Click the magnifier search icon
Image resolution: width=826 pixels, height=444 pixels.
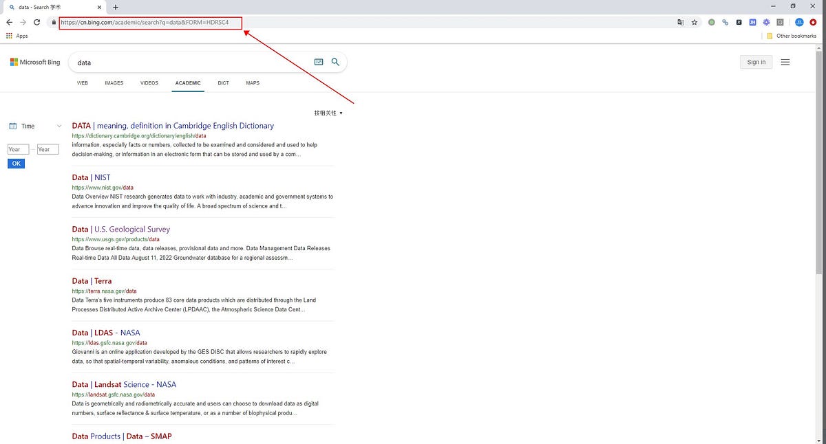335,62
